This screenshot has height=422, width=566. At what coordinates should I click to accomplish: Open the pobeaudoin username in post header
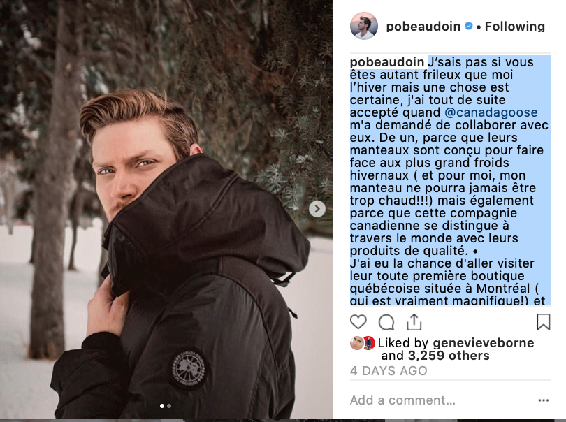click(423, 27)
